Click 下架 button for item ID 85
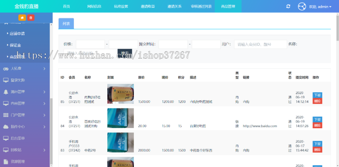 318,95
